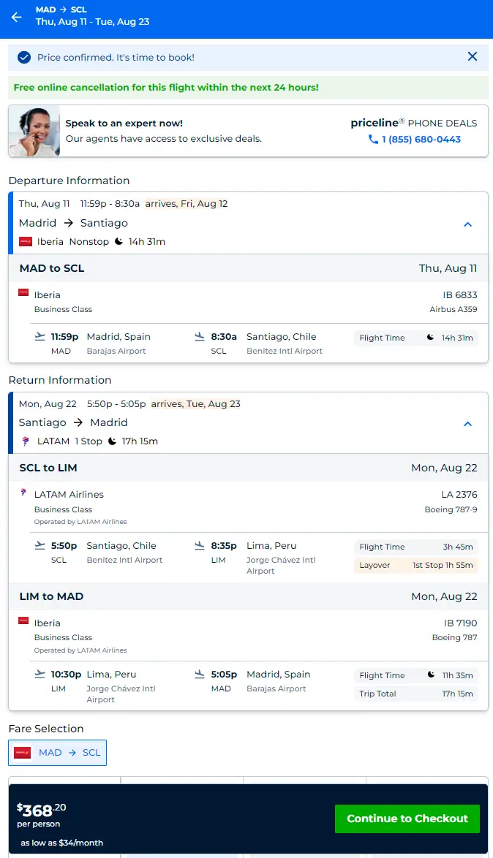Screen dimensions: 493x858
Task: Click the landing icon beside 5:05p Madrid
Action: 200,675
